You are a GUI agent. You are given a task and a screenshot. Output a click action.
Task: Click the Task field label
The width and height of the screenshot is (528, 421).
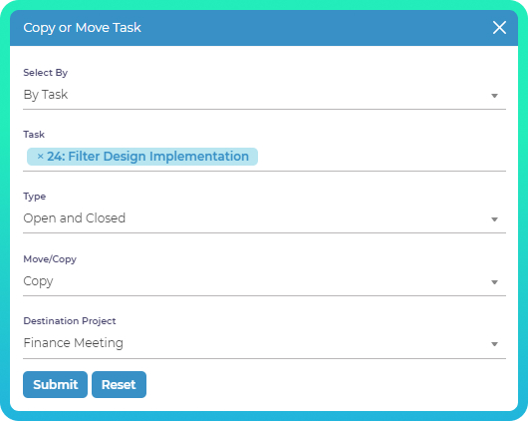pos(34,135)
